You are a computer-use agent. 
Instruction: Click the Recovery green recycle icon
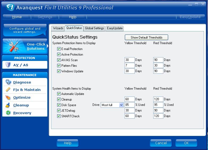pyautogui.click(x=8, y=113)
